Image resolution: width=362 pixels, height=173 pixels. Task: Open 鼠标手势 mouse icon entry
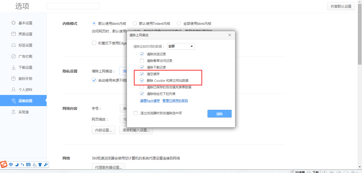point(14,79)
